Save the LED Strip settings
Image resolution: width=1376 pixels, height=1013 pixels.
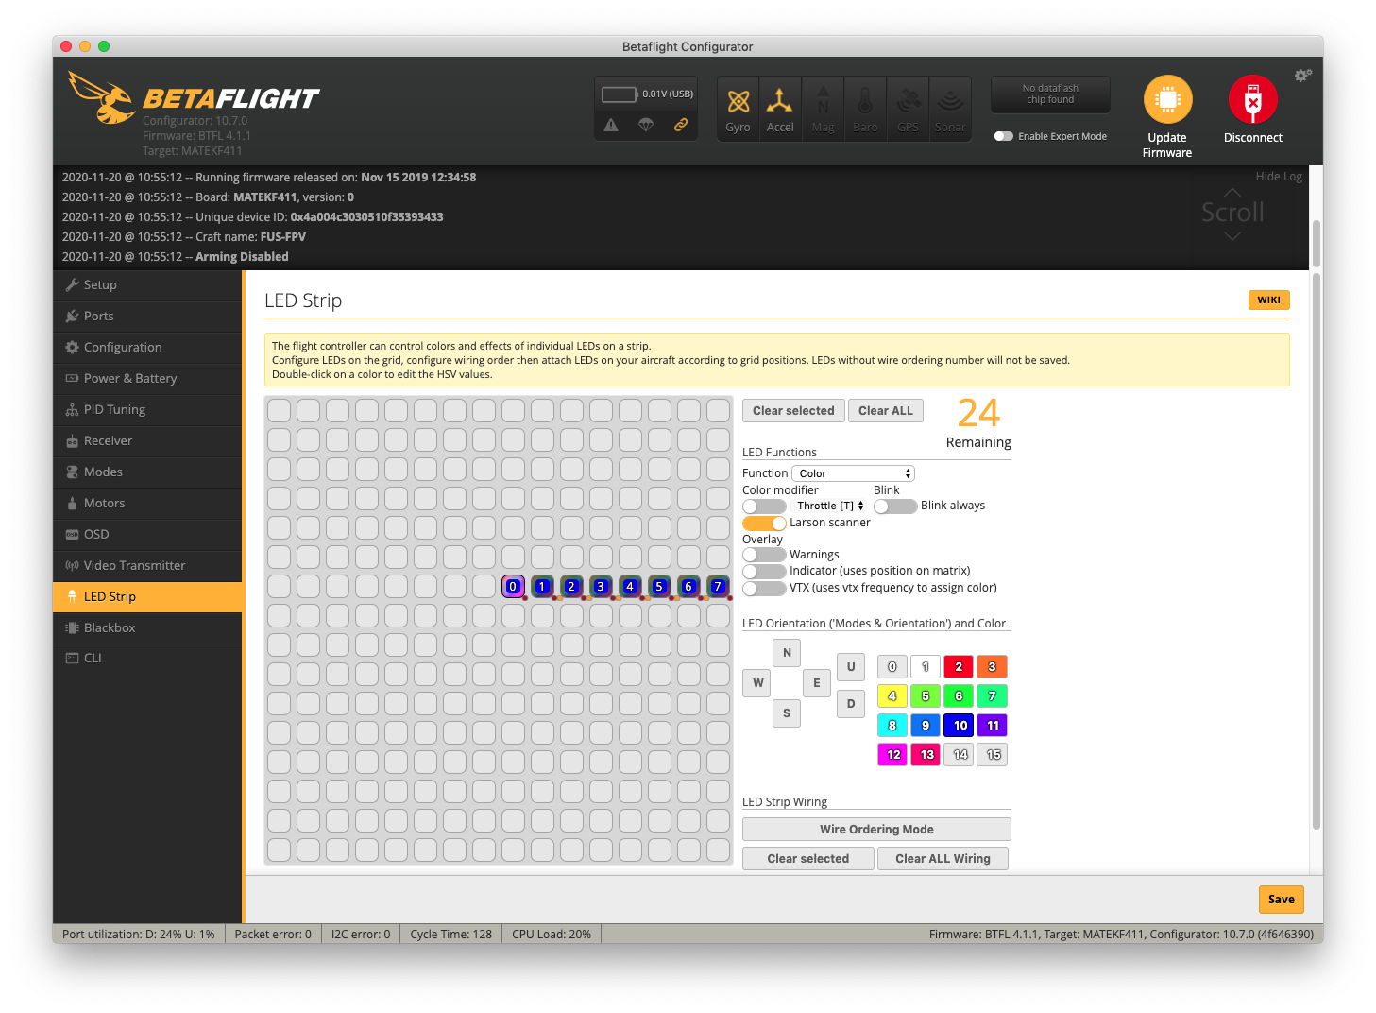[1282, 900]
